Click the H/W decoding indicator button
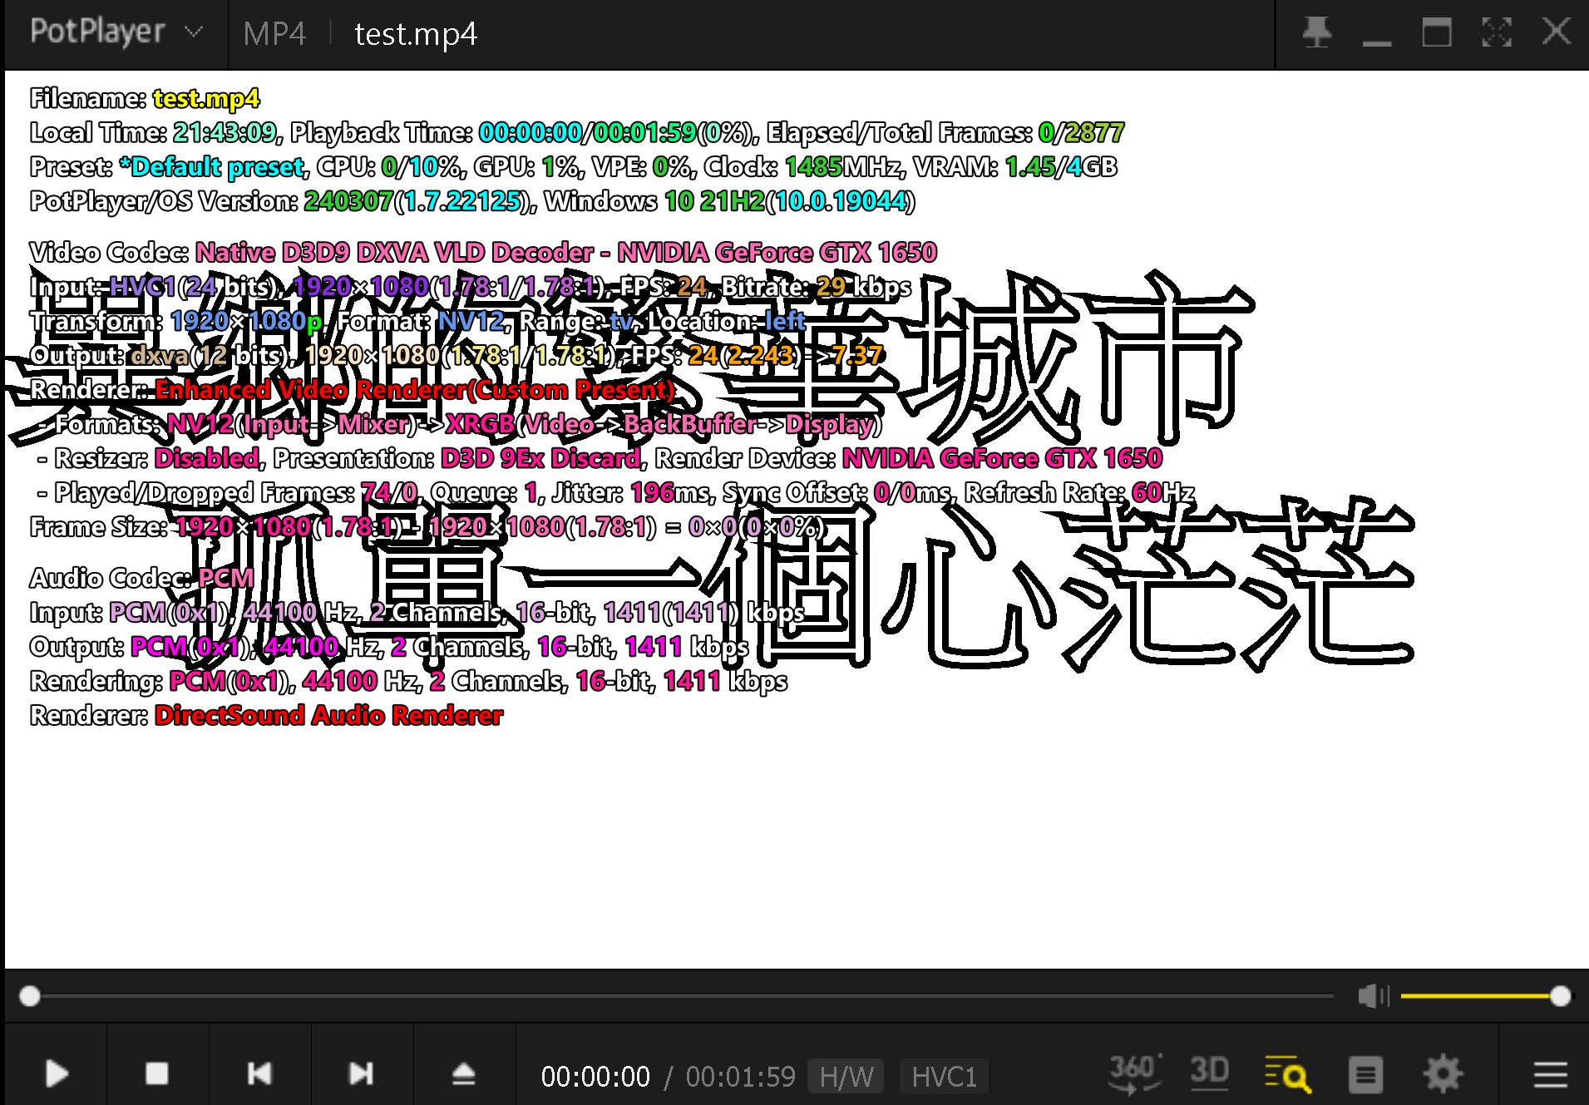Image resolution: width=1589 pixels, height=1105 pixels. click(x=846, y=1077)
